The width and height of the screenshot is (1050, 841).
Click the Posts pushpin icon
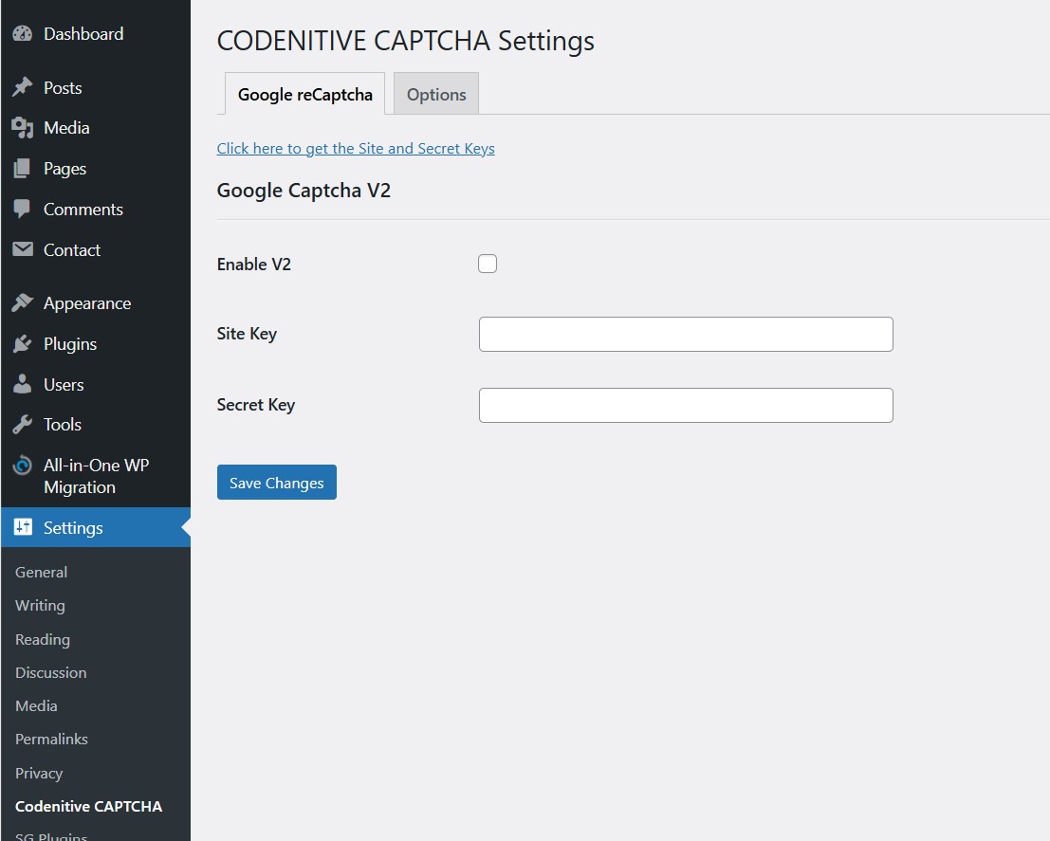coord(22,87)
